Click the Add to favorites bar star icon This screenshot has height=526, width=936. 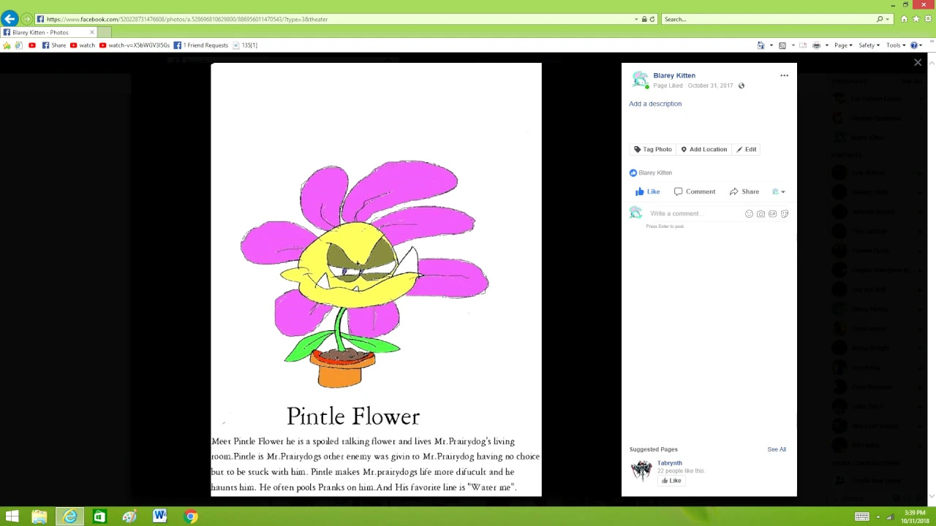7,45
